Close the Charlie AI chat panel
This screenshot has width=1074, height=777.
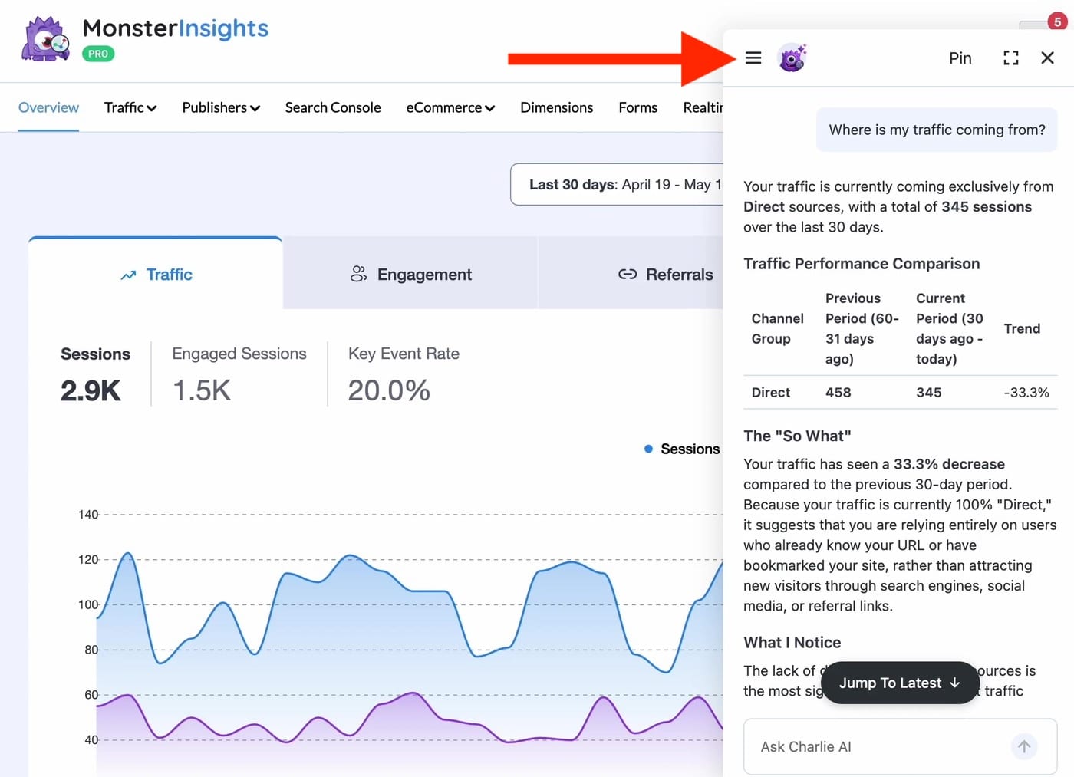[x=1047, y=58]
